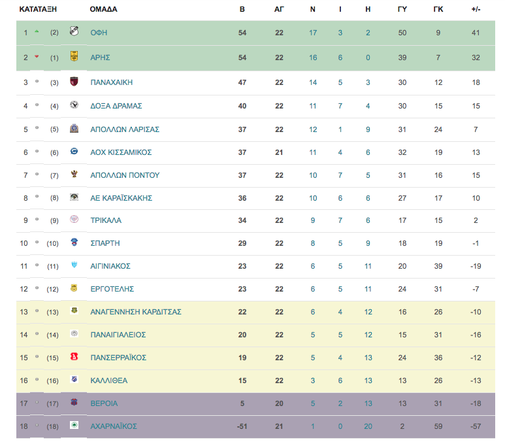
Task: Click the ΓΥ goals-for column header
Action: (402, 9)
